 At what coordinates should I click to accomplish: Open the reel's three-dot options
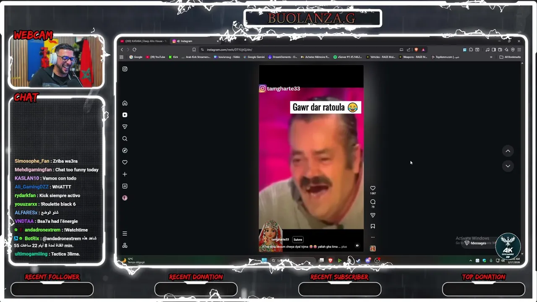(373, 237)
